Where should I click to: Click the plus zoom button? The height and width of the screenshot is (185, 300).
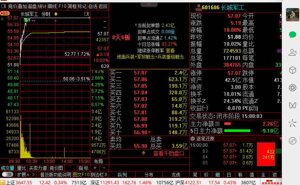95,168
